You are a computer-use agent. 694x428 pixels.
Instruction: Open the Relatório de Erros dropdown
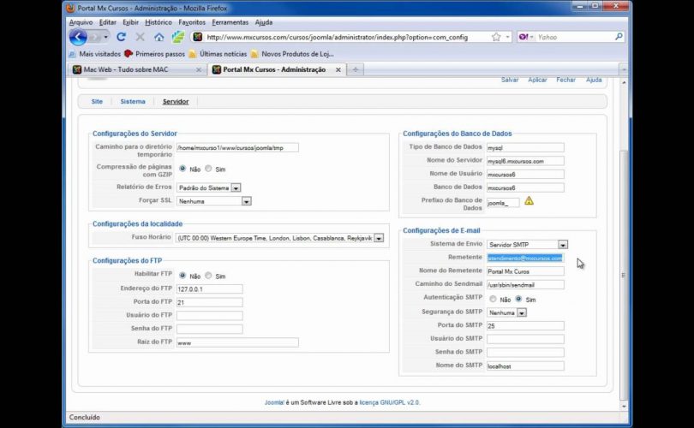pyautogui.click(x=236, y=187)
